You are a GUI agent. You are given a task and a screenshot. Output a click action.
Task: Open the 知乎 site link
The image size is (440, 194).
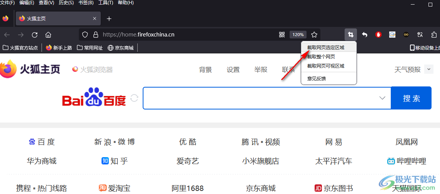point(115,161)
